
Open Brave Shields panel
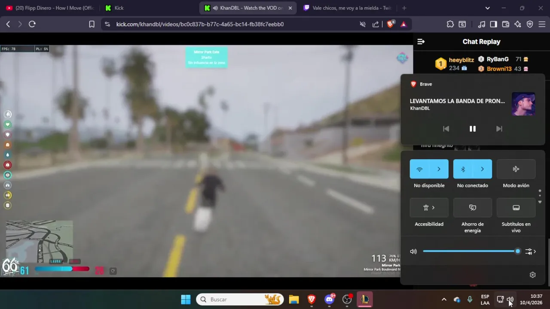(x=390, y=24)
